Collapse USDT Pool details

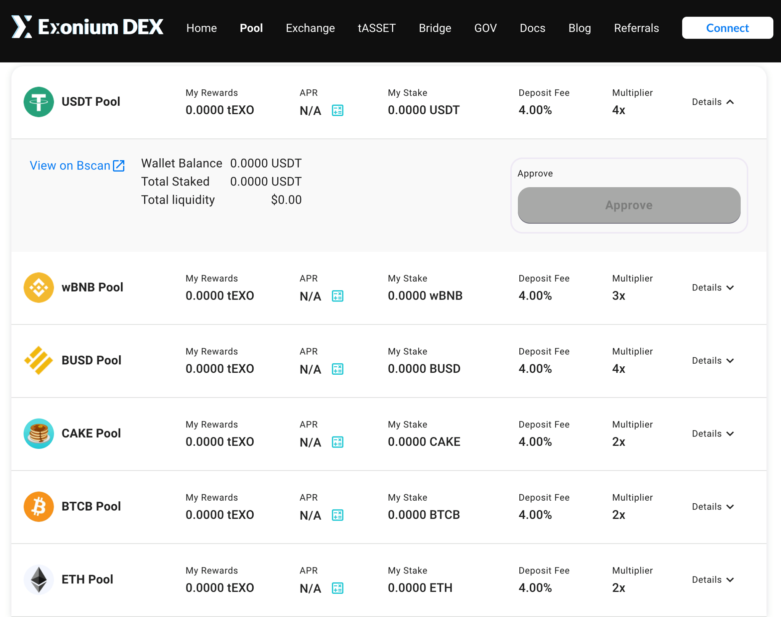tap(713, 102)
